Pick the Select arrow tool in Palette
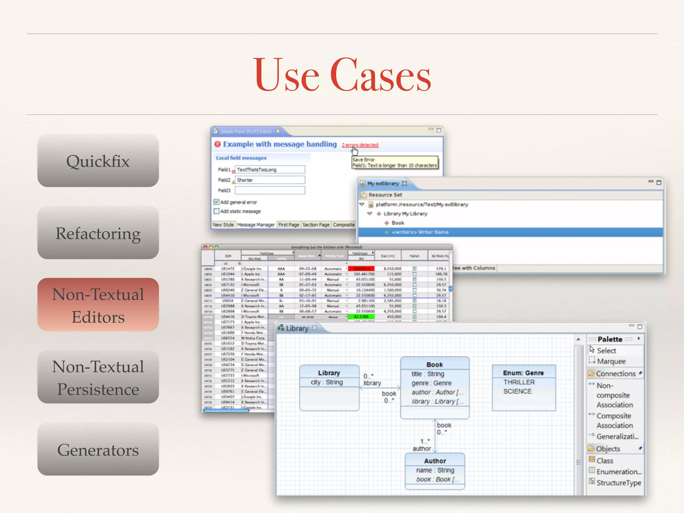Screen dimensions: 684x513 [x=592, y=349]
